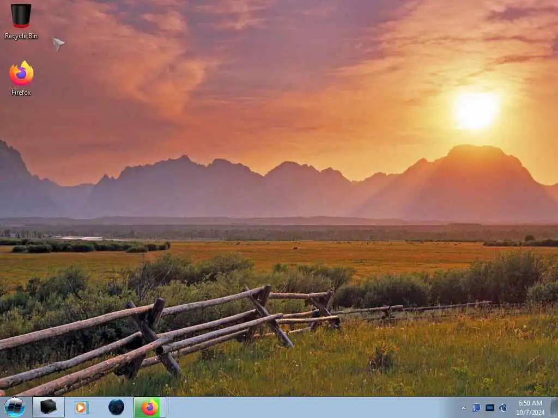Show hidden system tray icons
Screen dimensions: 558x418
point(463,408)
